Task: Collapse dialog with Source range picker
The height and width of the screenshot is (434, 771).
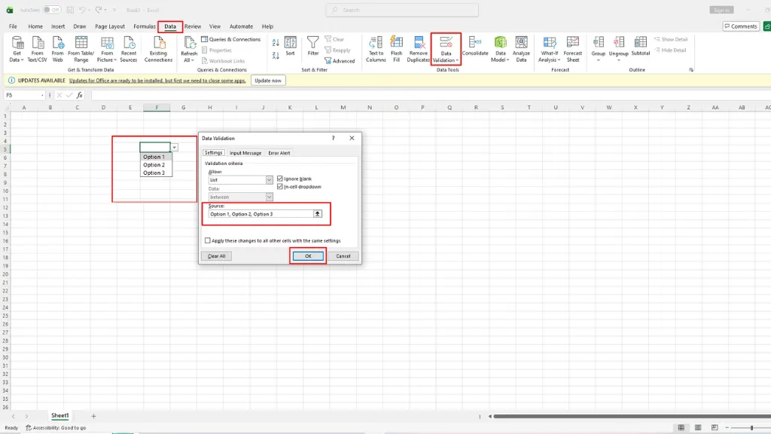Action: point(317,214)
